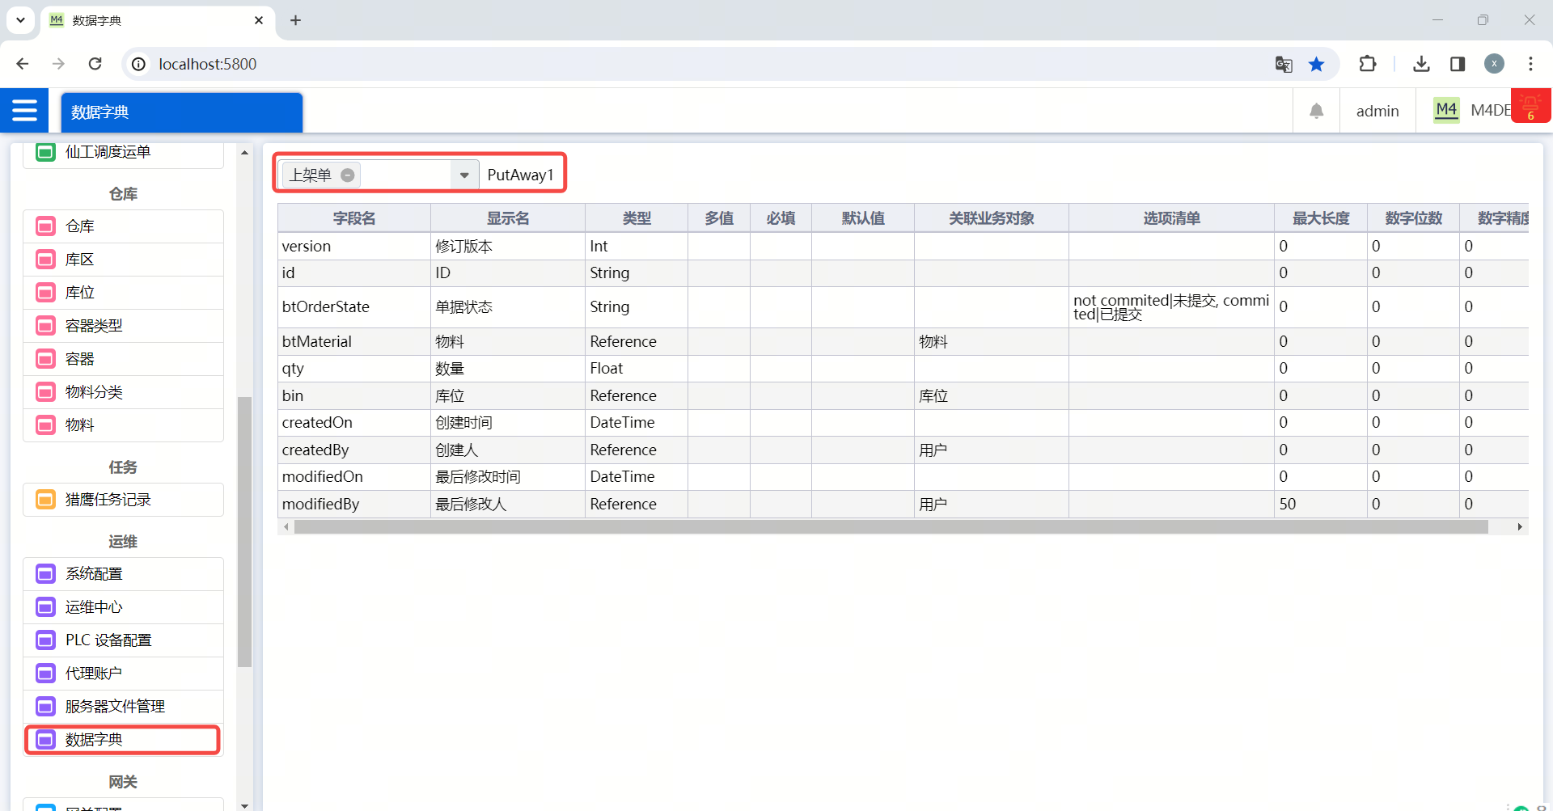The width and height of the screenshot is (1553, 811).
Task: Click the 数据字典 sidebar icon
Action: pos(46,740)
